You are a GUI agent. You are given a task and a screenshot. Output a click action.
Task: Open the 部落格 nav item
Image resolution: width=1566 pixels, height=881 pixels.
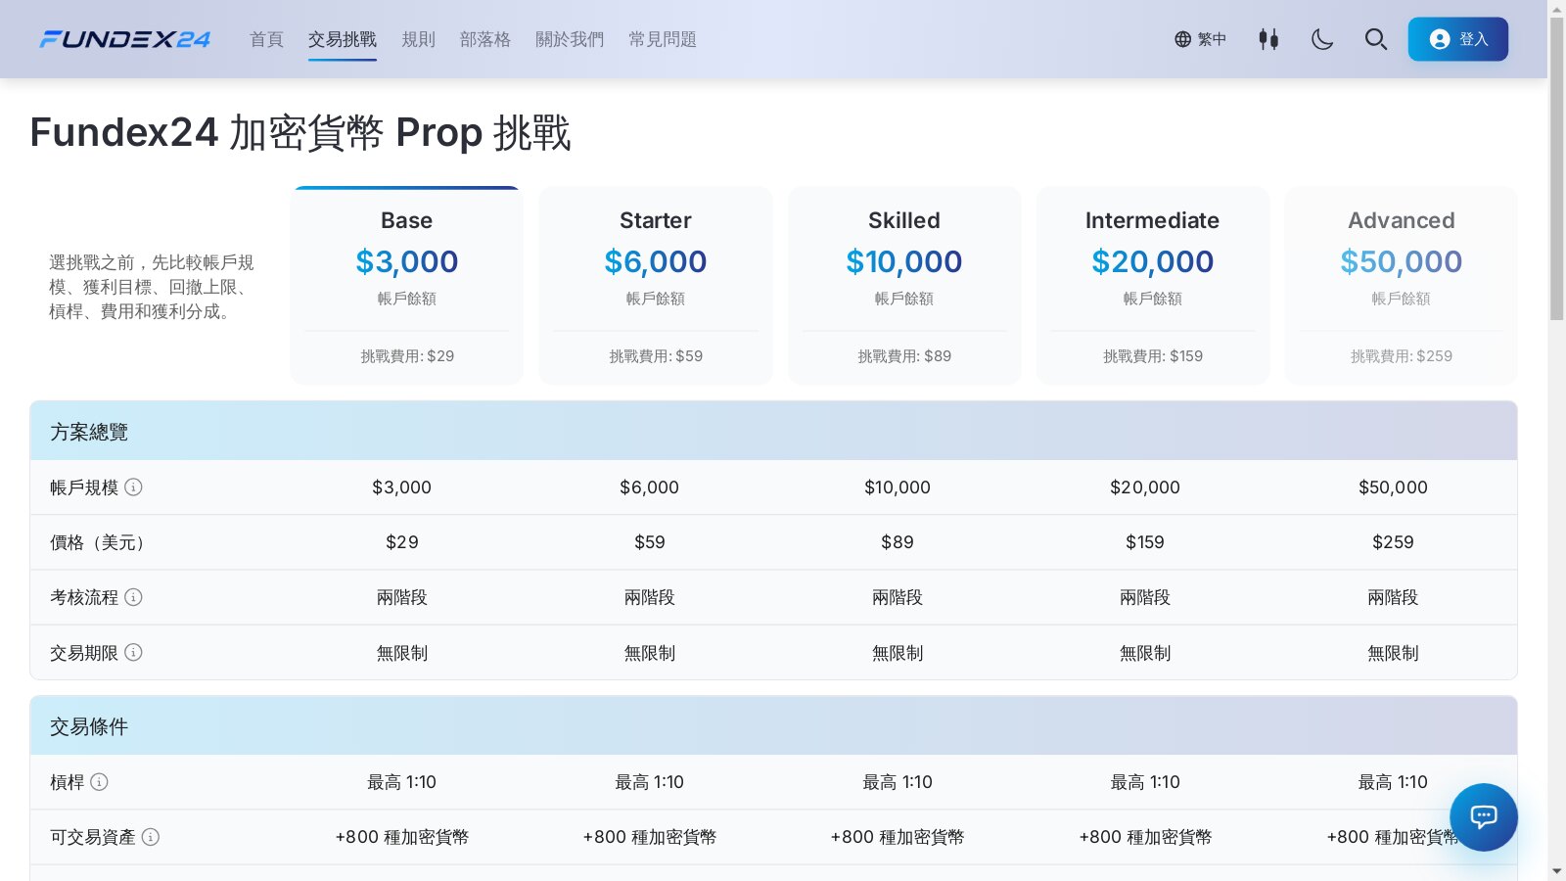[x=485, y=39]
